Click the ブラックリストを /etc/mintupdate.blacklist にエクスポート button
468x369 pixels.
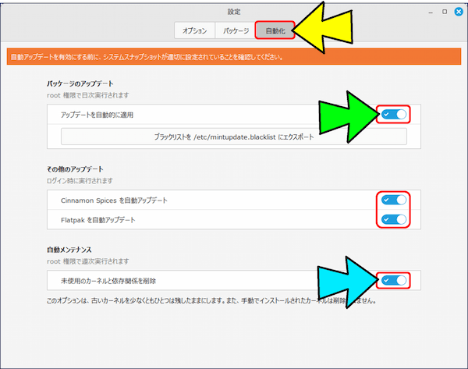(234, 137)
